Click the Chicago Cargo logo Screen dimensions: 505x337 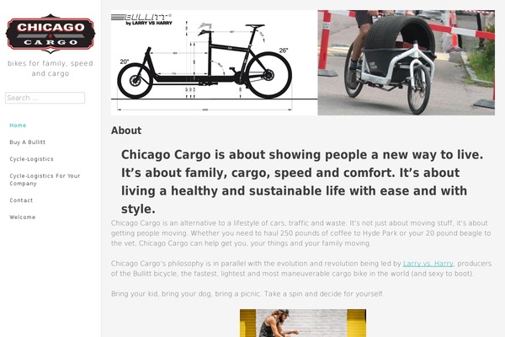pyautogui.click(x=50, y=34)
